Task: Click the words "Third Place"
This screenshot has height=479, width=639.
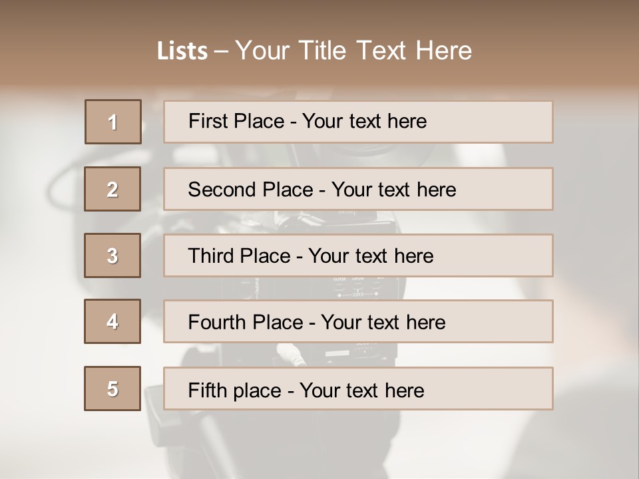Action: [x=240, y=256]
